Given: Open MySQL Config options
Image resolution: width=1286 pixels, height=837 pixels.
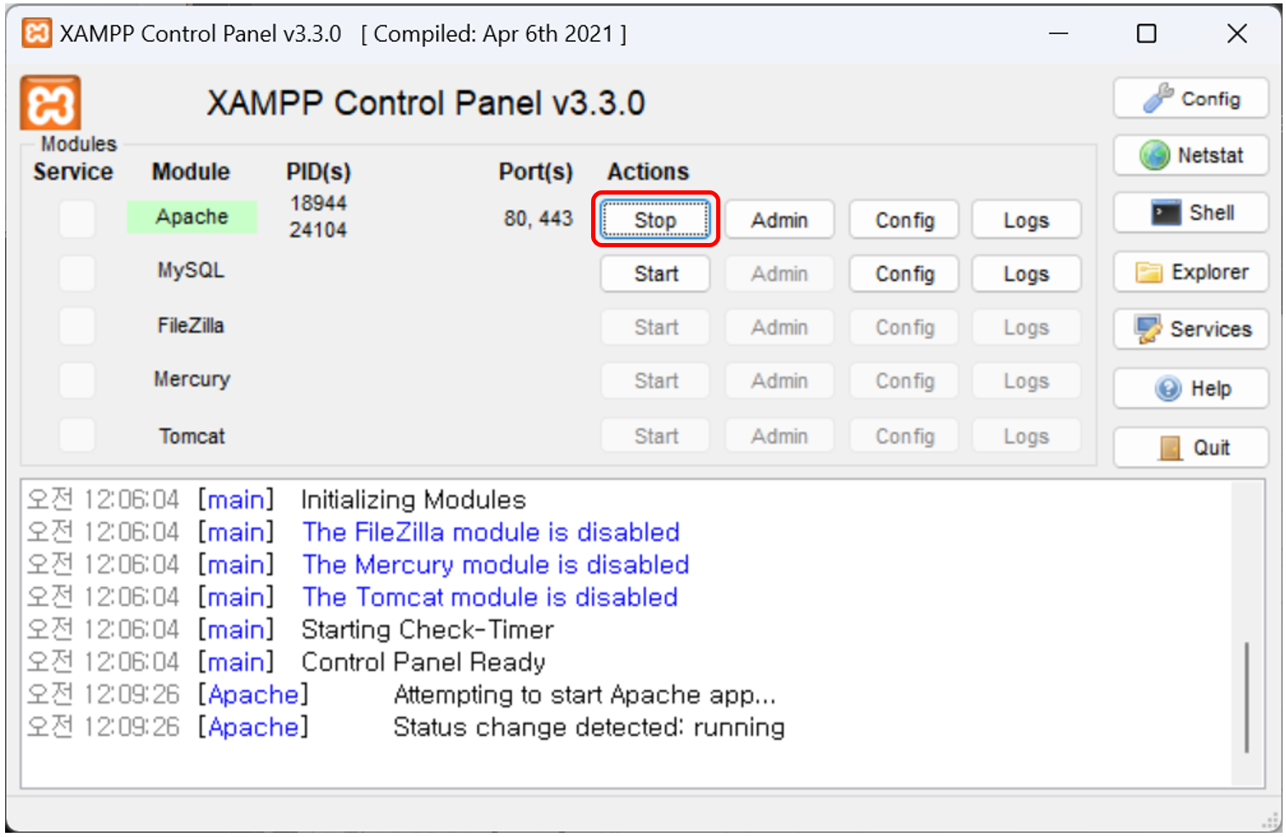Looking at the screenshot, I should coord(904,274).
